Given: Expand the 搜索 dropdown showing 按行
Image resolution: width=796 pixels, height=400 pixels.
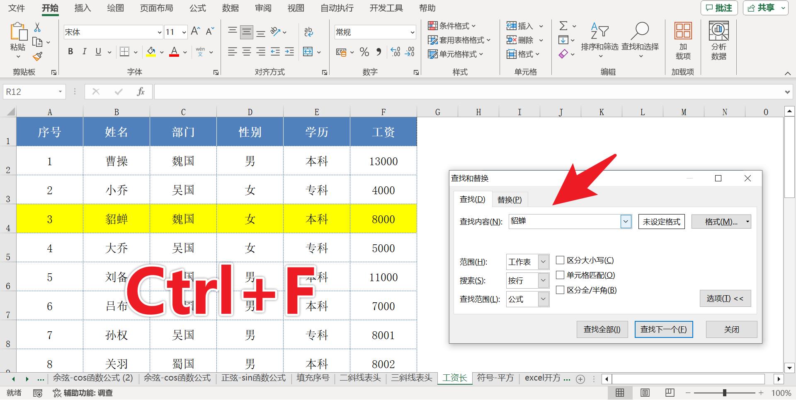Looking at the screenshot, I should 543,281.
